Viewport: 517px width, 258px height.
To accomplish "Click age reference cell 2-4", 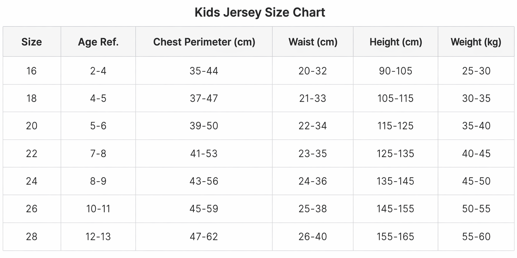I will point(98,71).
